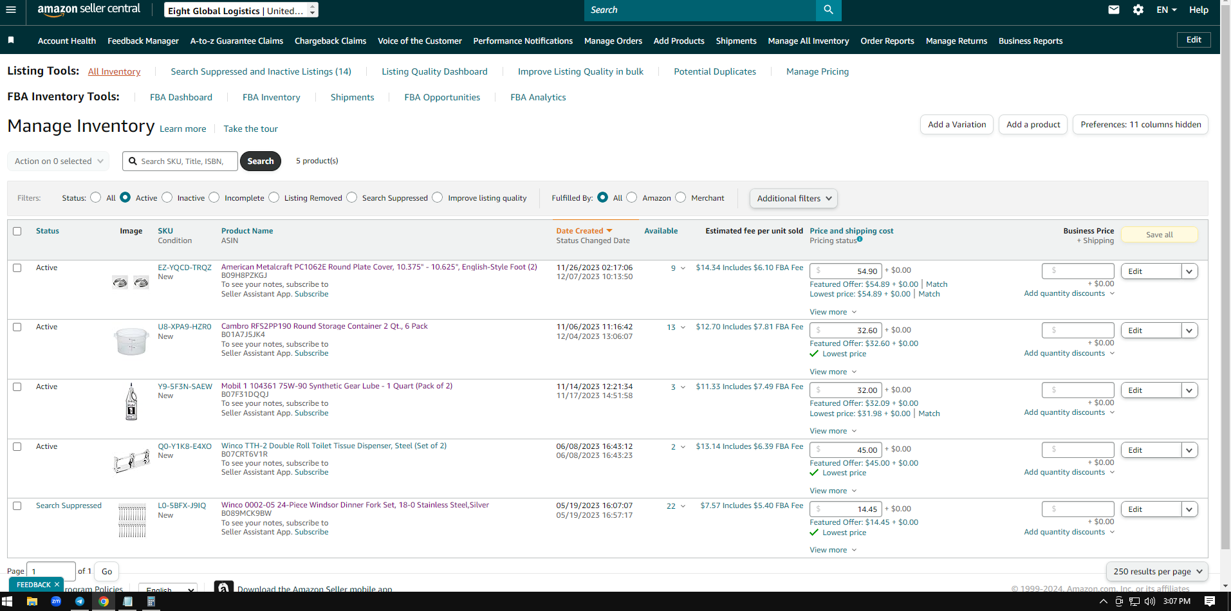Click the bookmark flag icon in the nav bar
The image size is (1231, 611).
click(11, 40)
